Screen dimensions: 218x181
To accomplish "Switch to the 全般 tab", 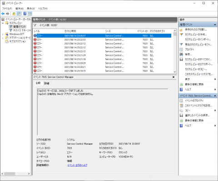I will [x=38, y=83].
